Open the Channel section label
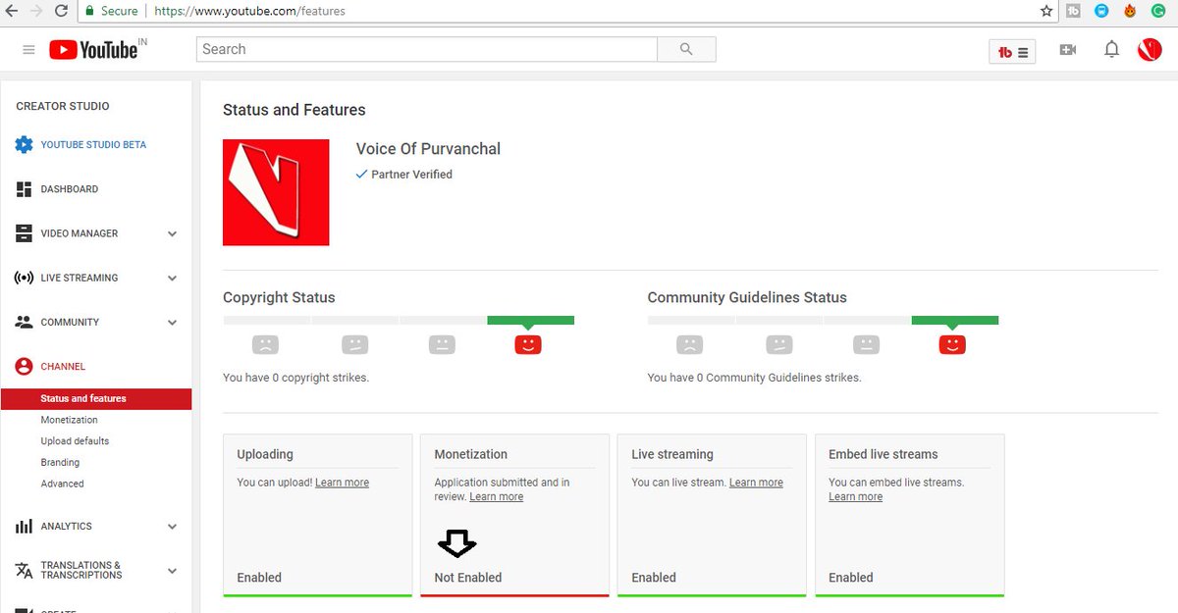Screen dimensions: 1178x613 pos(63,366)
